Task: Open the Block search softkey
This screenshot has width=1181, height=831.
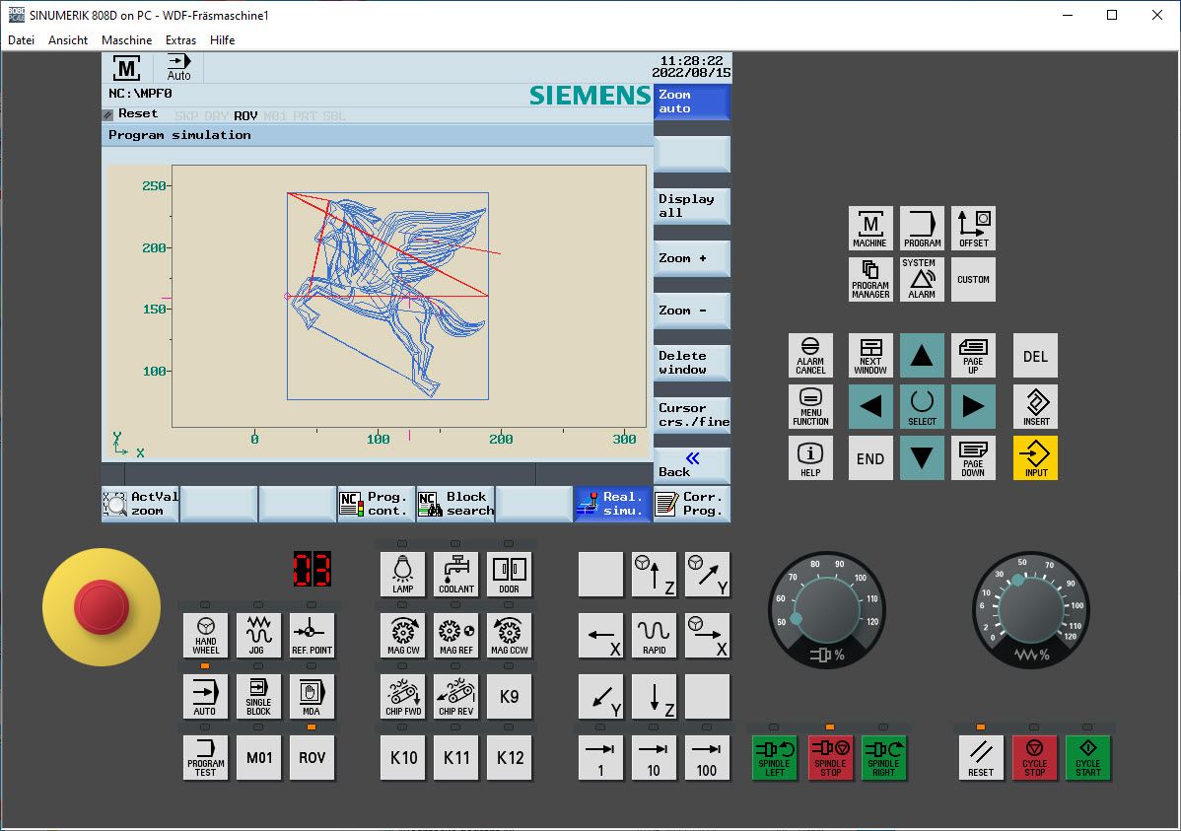Action: (455, 504)
